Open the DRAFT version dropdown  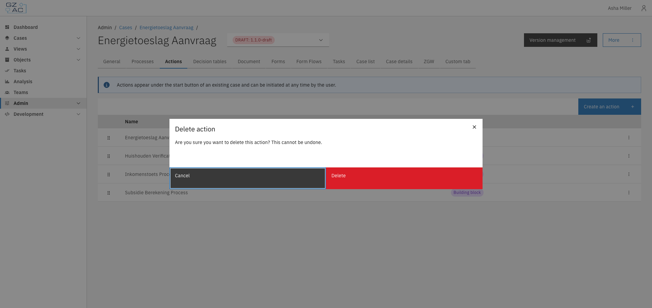point(278,40)
